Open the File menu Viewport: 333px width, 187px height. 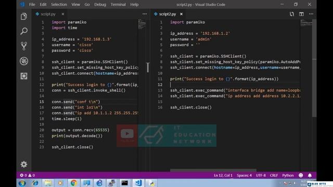(32, 5)
